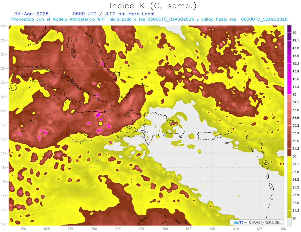The width and height of the screenshot is (301, 232).
Task: Click the '25N' latitude axis label
Action: (4, 40)
